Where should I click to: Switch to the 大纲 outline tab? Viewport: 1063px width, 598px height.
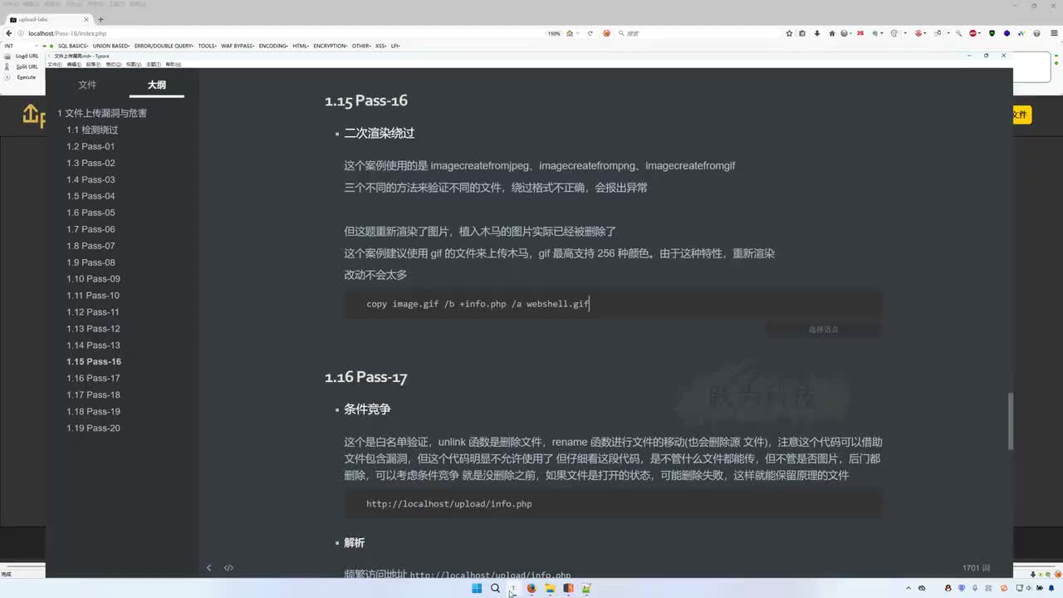click(x=156, y=85)
